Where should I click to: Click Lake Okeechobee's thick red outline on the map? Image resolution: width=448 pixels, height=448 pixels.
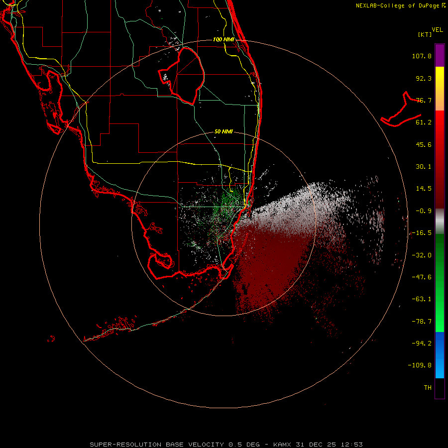click(x=181, y=76)
